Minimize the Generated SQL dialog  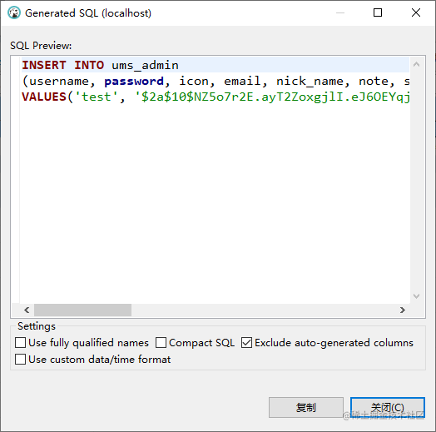coord(340,12)
